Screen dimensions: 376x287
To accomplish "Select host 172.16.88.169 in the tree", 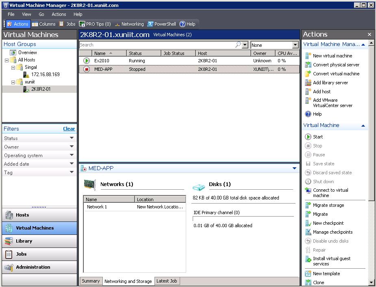I will click(45, 74).
